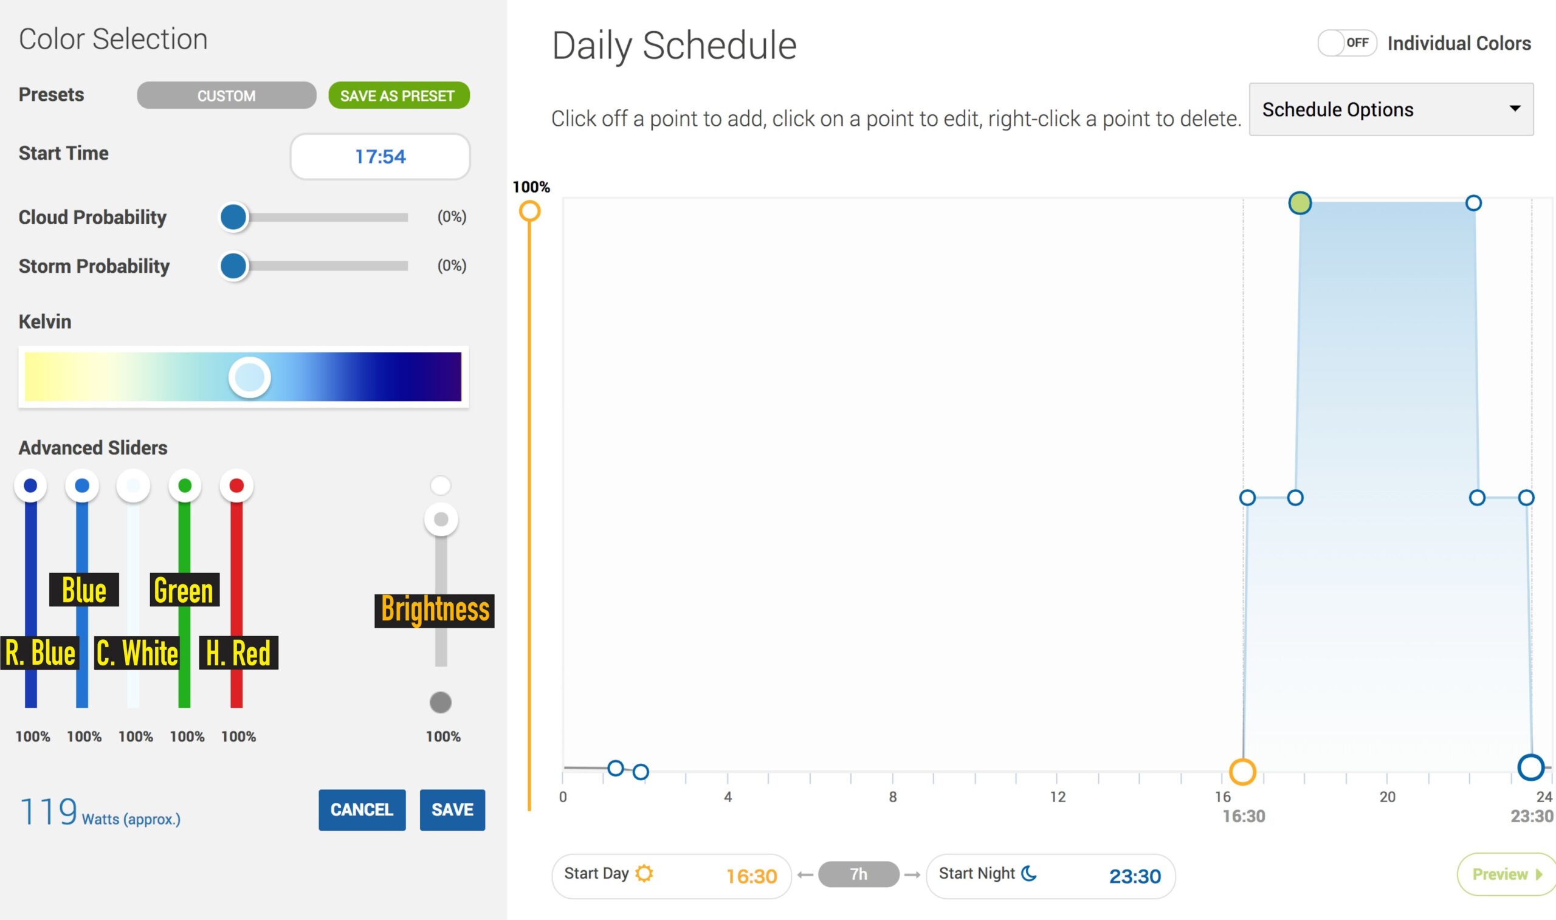Click the white max brightness icon

[x=440, y=486]
